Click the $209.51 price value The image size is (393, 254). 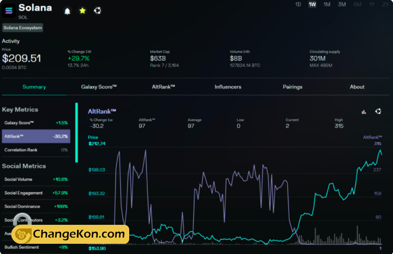pyautogui.click(x=21, y=58)
